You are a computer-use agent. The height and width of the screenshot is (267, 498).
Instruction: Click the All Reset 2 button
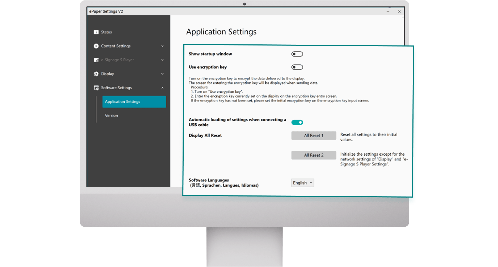(x=314, y=155)
